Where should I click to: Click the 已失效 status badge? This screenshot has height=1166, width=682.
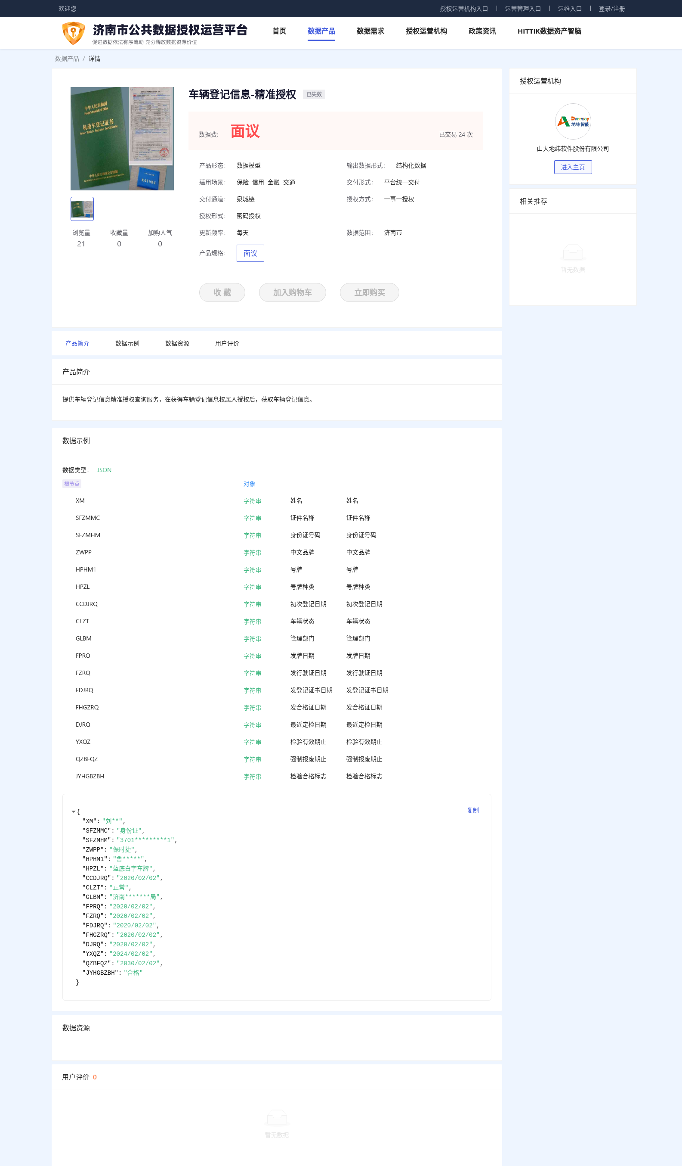click(314, 94)
